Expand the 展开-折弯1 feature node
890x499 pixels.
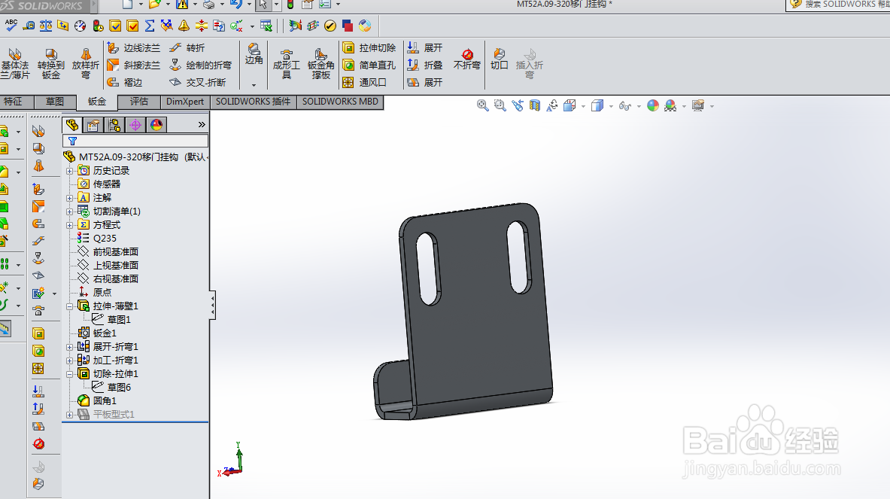pos(69,347)
